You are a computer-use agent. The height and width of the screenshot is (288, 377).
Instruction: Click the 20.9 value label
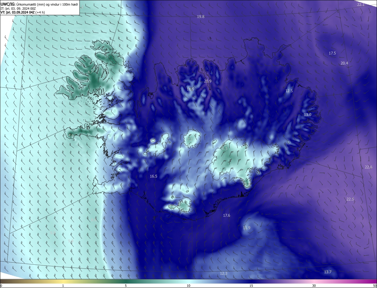click(x=208, y=81)
